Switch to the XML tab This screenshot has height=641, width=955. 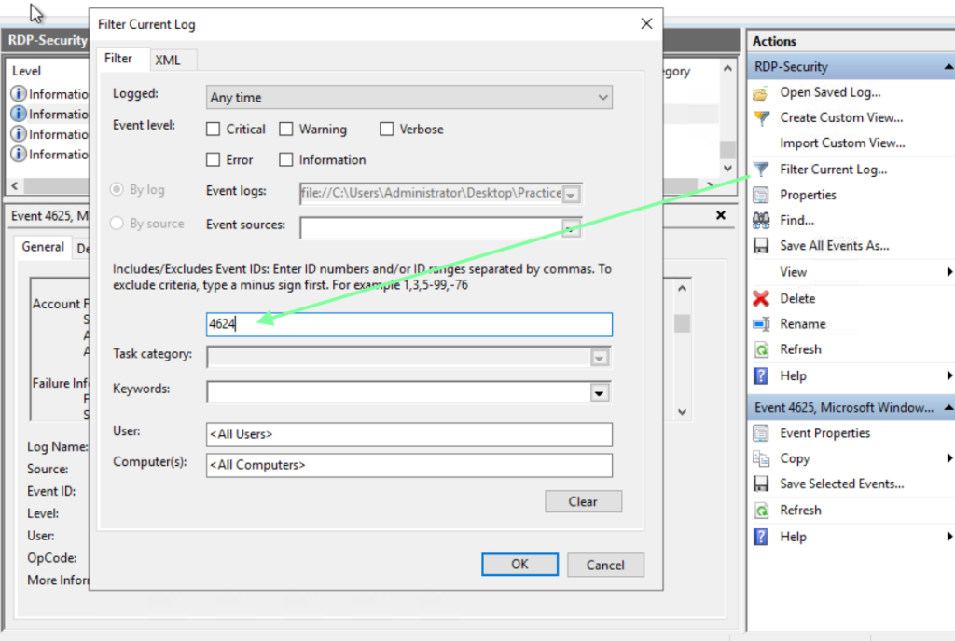[x=168, y=60]
